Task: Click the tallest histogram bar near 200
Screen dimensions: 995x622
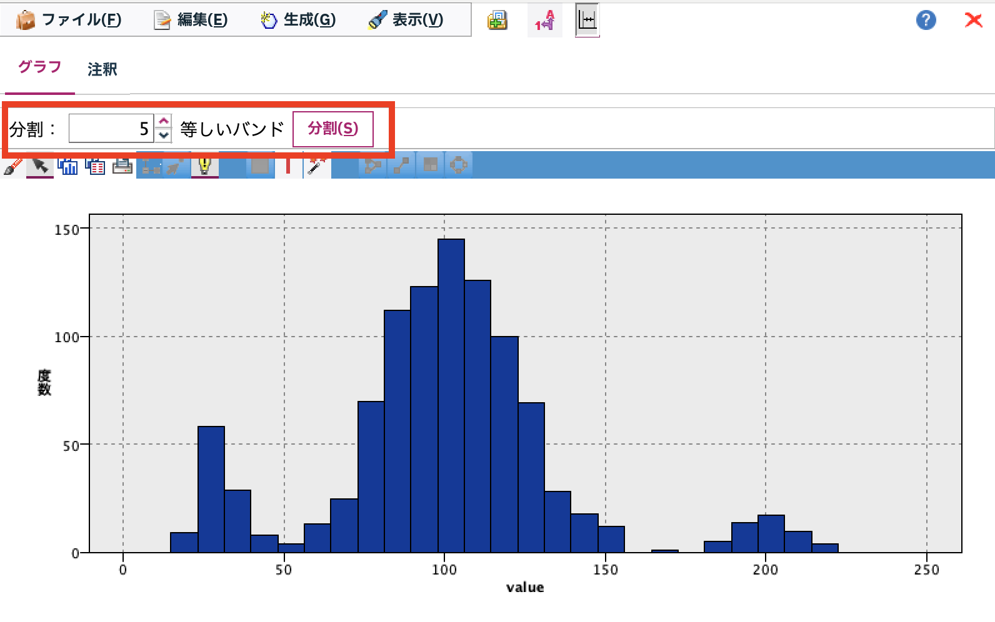Action: coord(771,534)
